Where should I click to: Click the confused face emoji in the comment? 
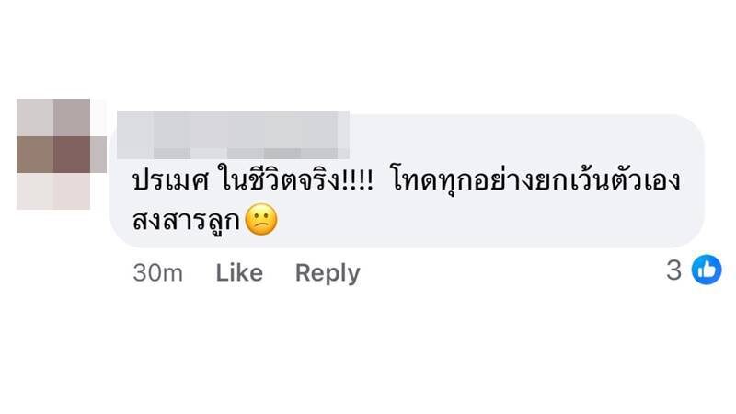pyautogui.click(x=262, y=224)
